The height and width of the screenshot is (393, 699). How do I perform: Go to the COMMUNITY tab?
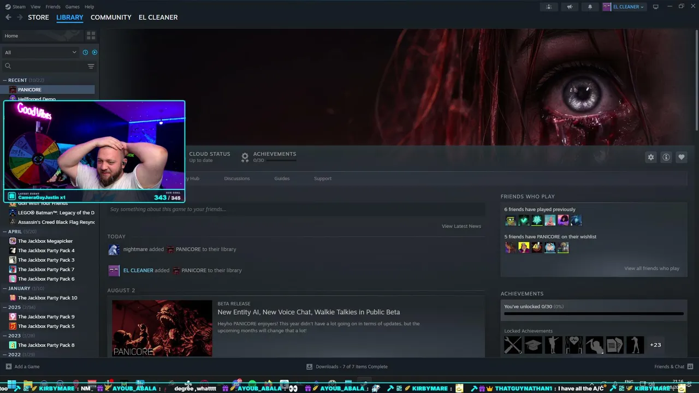[111, 17]
